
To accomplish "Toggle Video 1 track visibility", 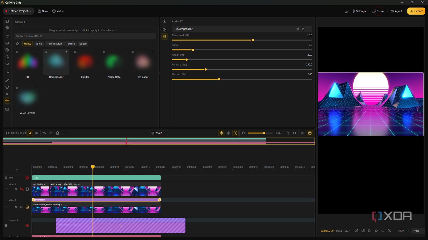I will pyautogui.click(x=22, y=189).
